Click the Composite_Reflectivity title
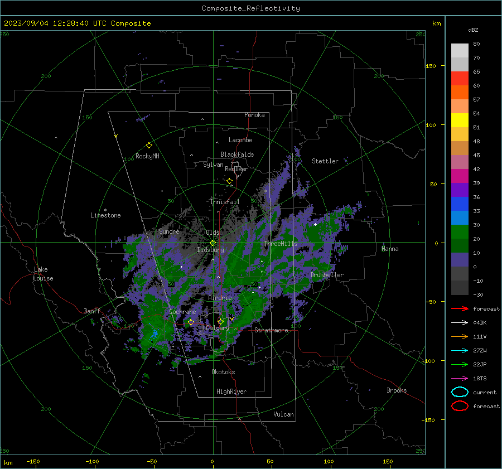502x469 pixels. point(251,8)
